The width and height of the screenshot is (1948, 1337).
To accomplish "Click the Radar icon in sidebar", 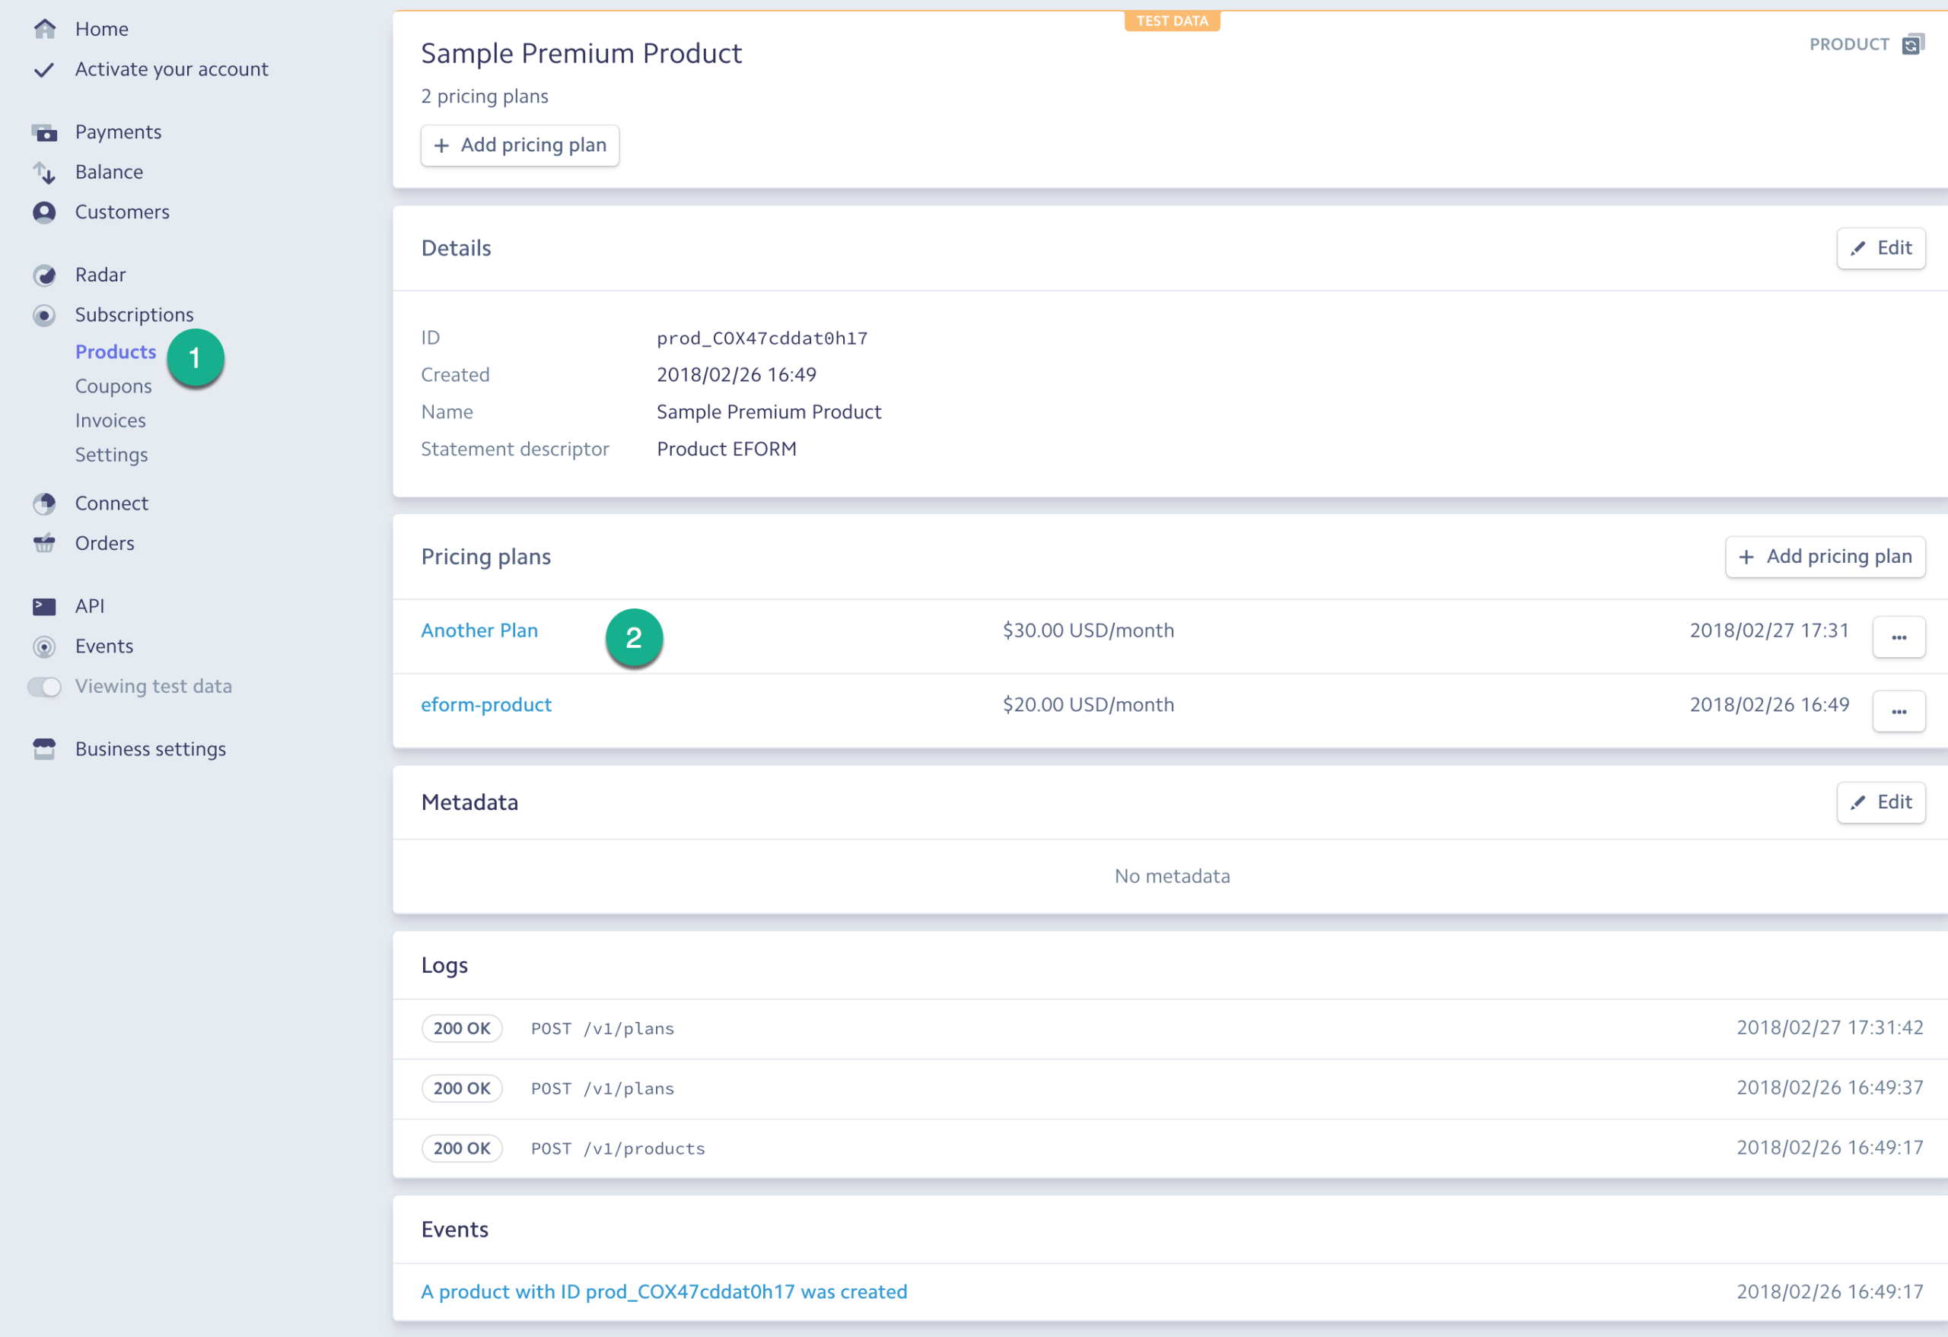I will [44, 275].
